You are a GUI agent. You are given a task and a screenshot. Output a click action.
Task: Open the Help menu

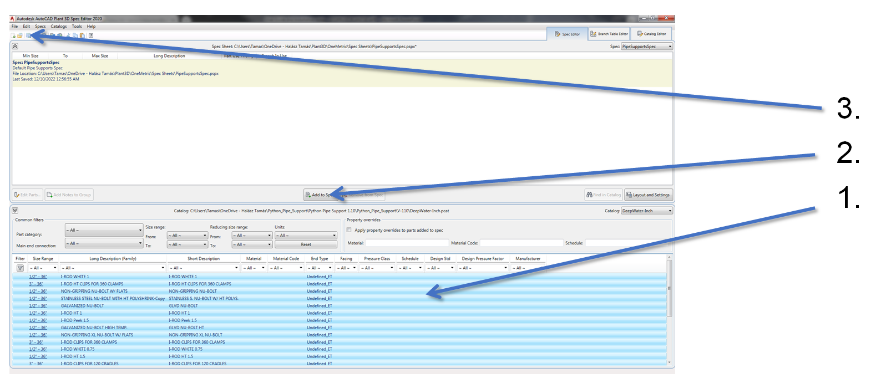click(x=91, y=27)
